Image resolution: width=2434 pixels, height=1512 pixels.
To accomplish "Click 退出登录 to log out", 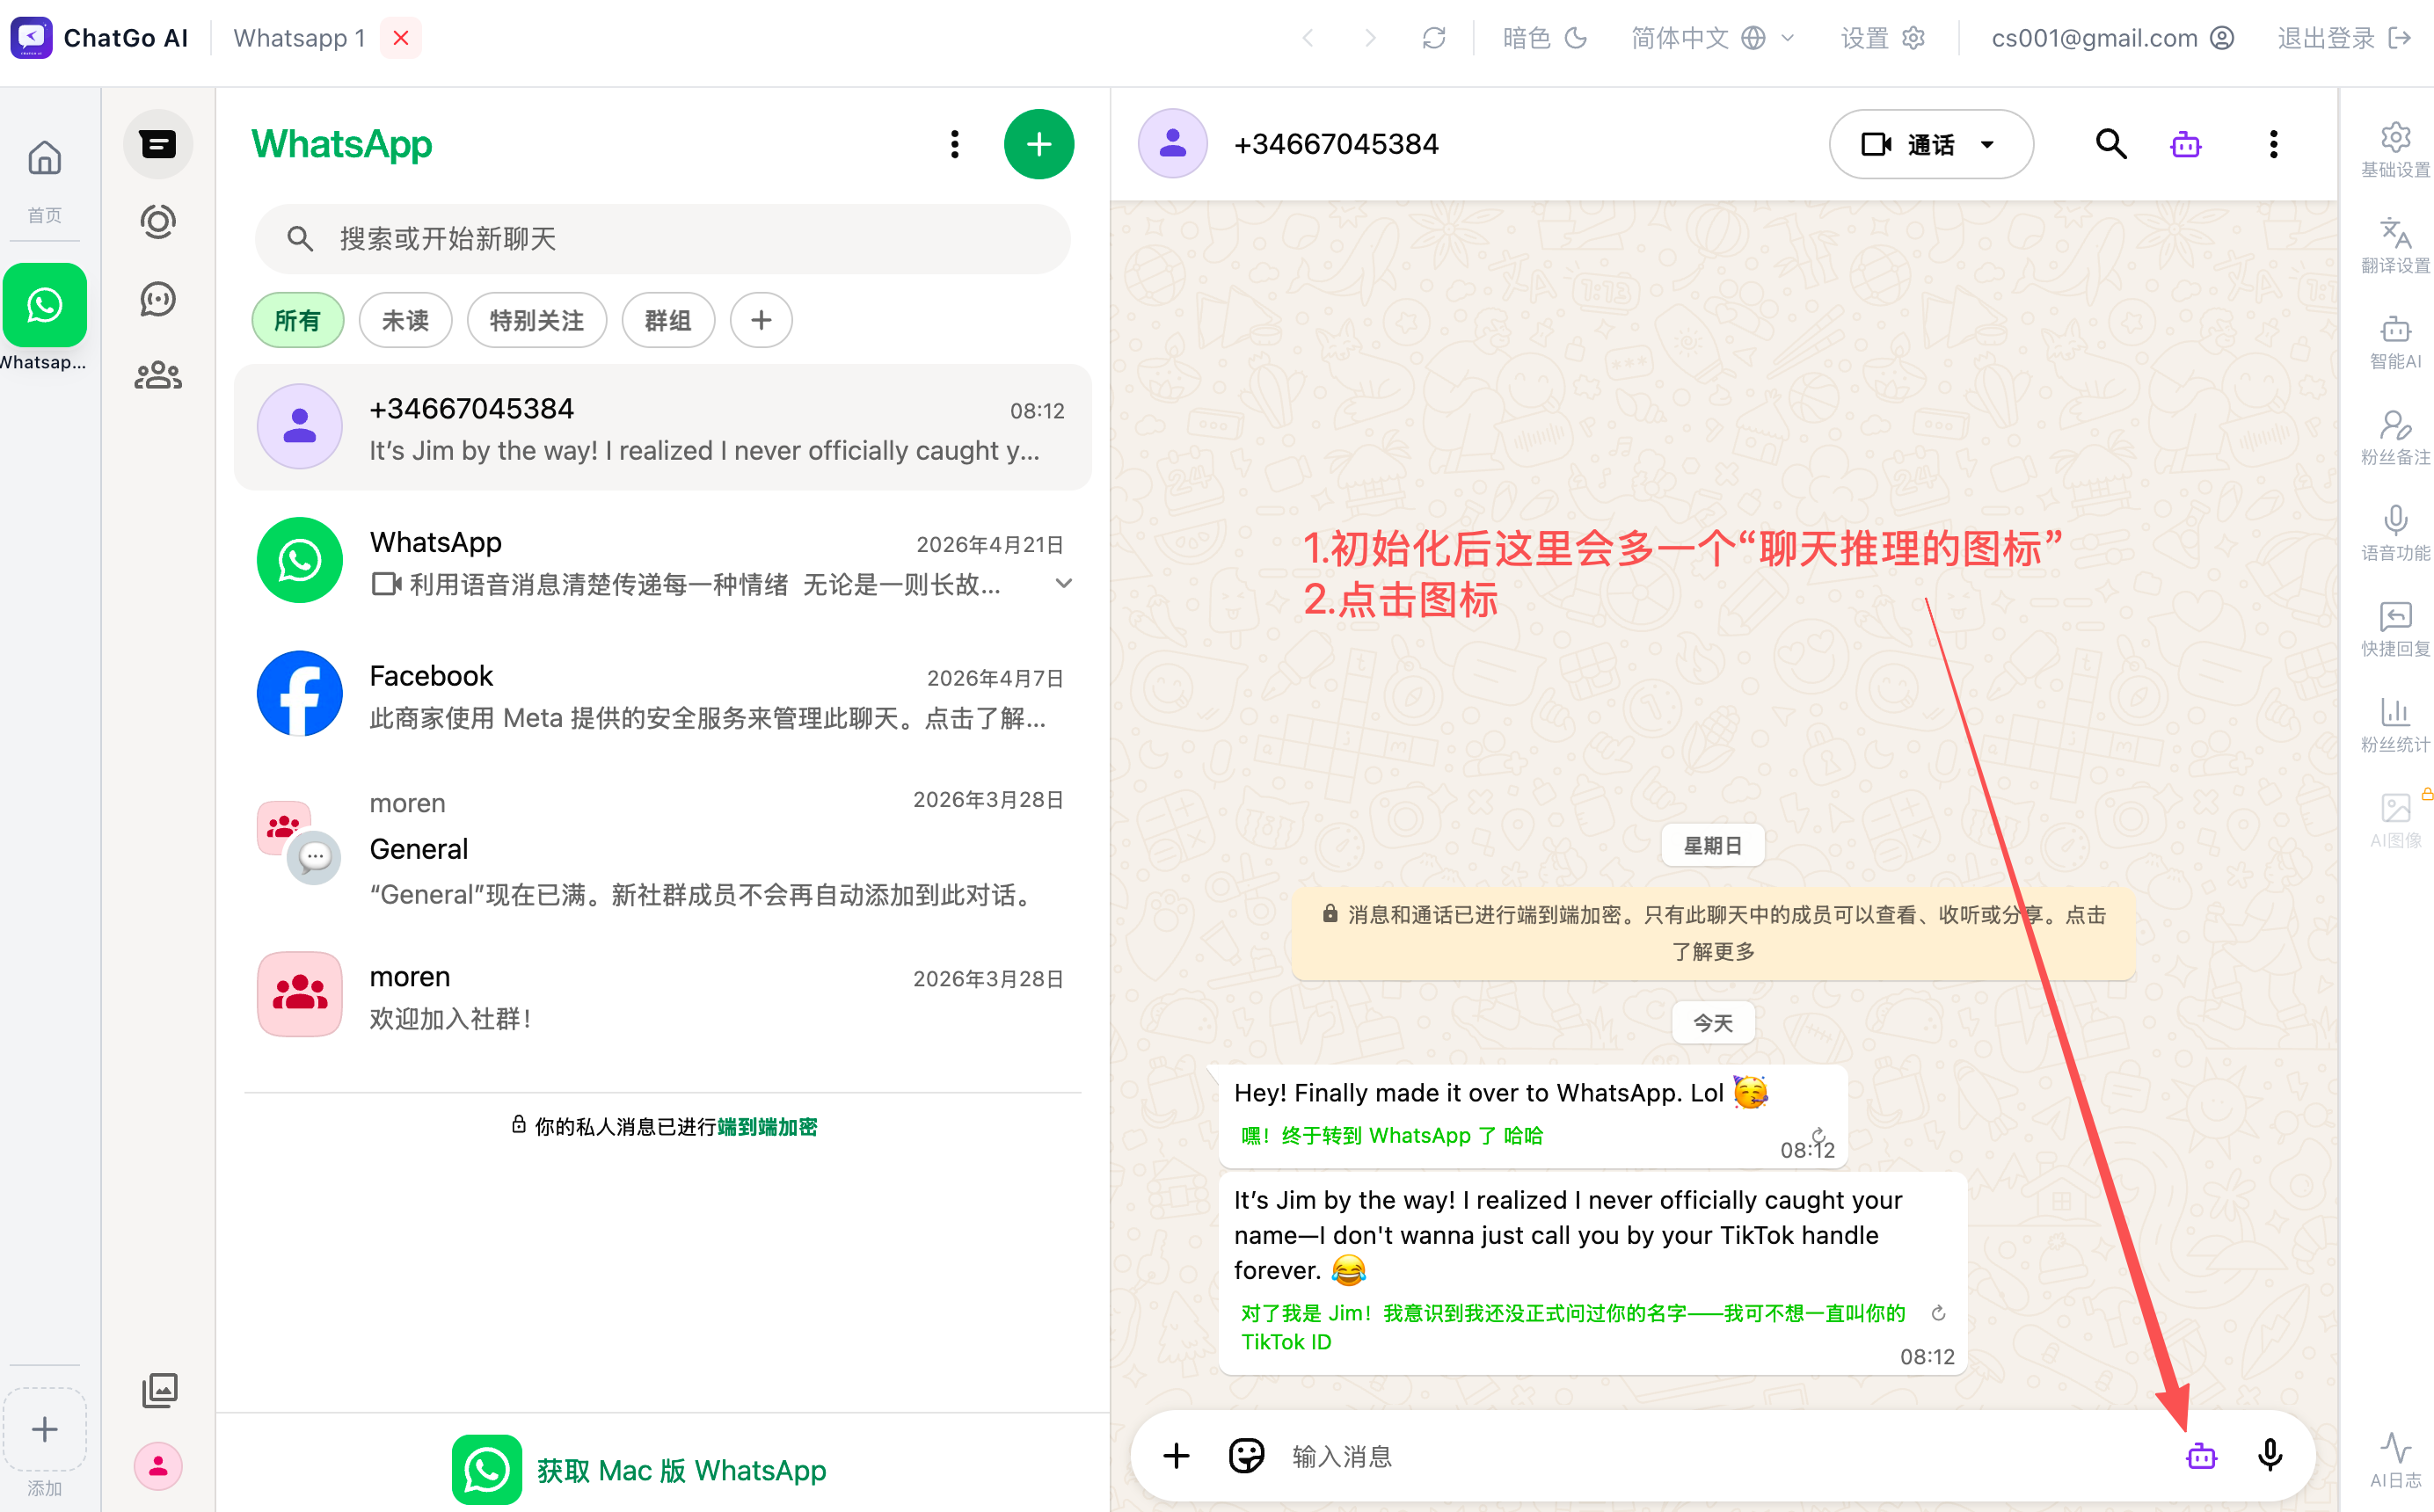I will (2343, 38).
